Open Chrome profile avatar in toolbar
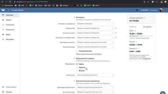 coord(162,2)
